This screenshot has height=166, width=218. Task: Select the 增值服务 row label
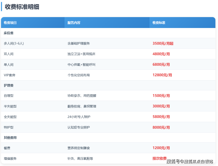[x=10, y=159]
